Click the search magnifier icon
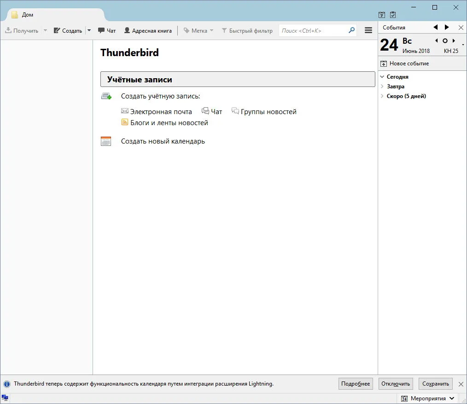The image size is (467, 404). point(352,30)
